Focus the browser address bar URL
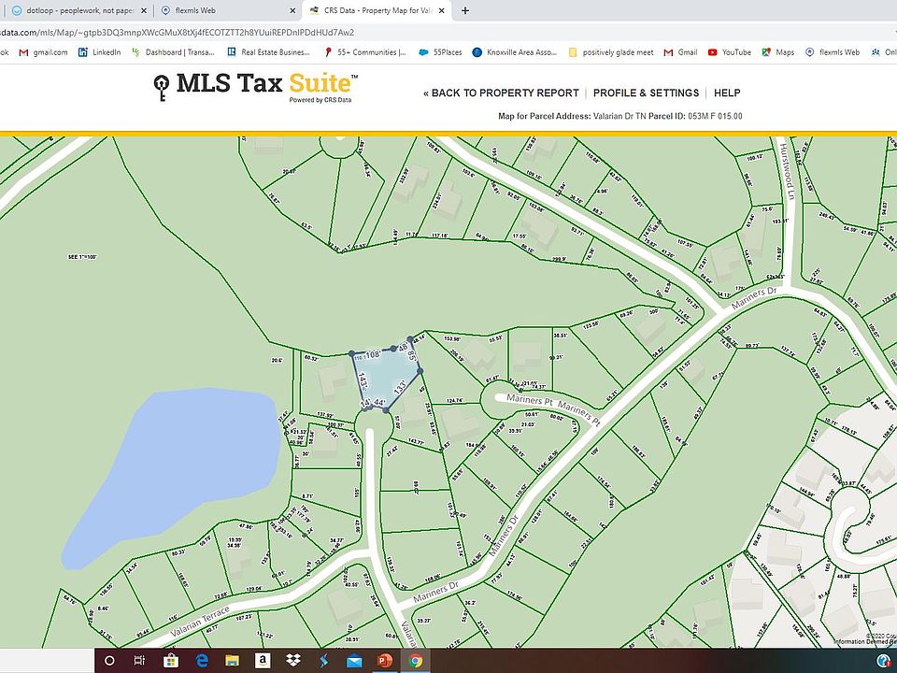This screenshot has width=897, height=673. click(x=178, y=32)
